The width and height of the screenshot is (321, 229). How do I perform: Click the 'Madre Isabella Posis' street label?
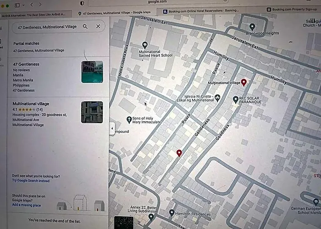click(123, 60)
